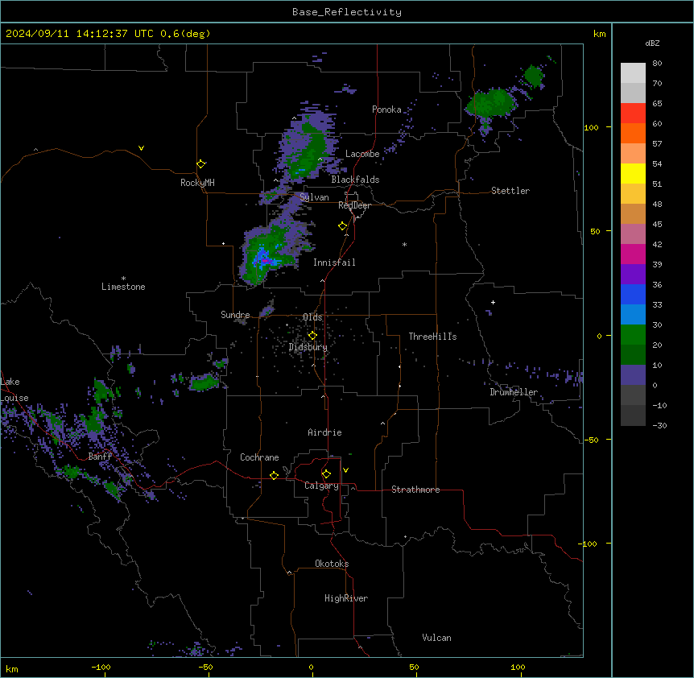Click the asterisk marker east of Innisfail
The width and height of the screenshot is (694, 678).
[404, 244]
